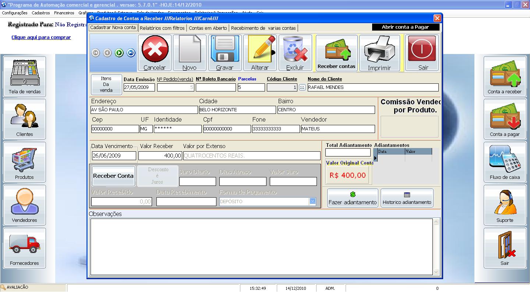The image size is (530, 292).
Task: Click Sair door icon in right sidebar
Action: 505,248
